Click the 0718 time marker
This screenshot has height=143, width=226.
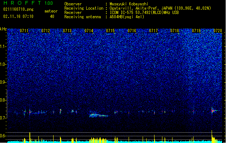point(175,31)
